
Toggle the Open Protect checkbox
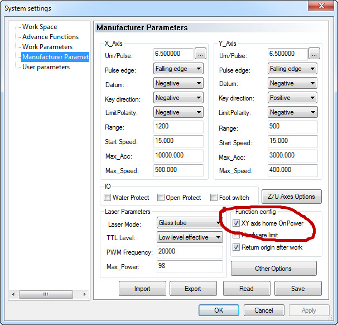pyautogui.click(x=161, y=198)
